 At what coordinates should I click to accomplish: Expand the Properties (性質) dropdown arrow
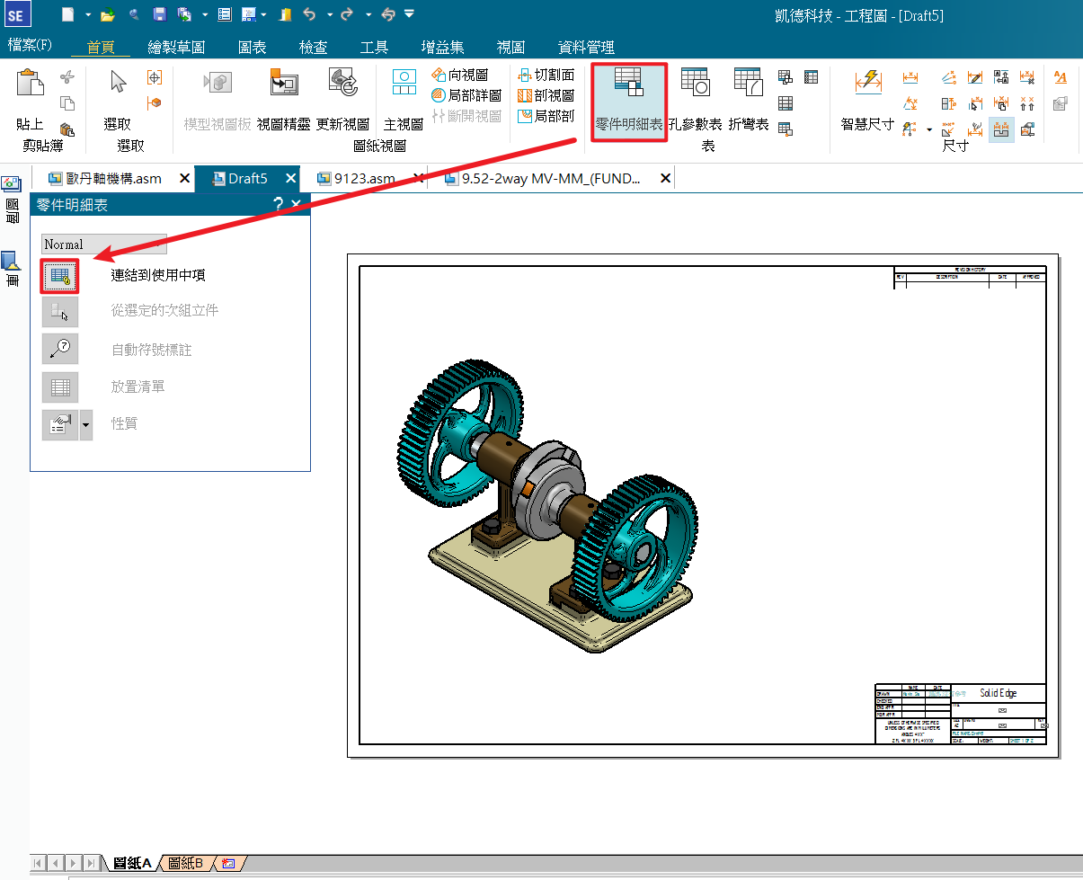[86, 424]
